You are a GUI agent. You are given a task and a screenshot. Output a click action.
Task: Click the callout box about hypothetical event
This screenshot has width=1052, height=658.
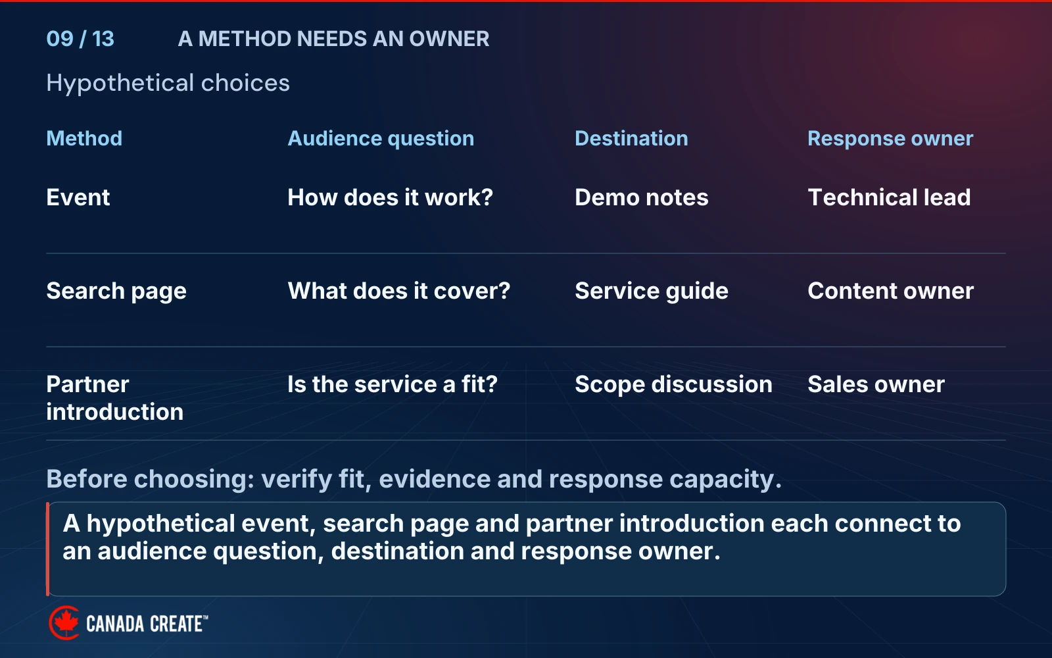[526, 549]
